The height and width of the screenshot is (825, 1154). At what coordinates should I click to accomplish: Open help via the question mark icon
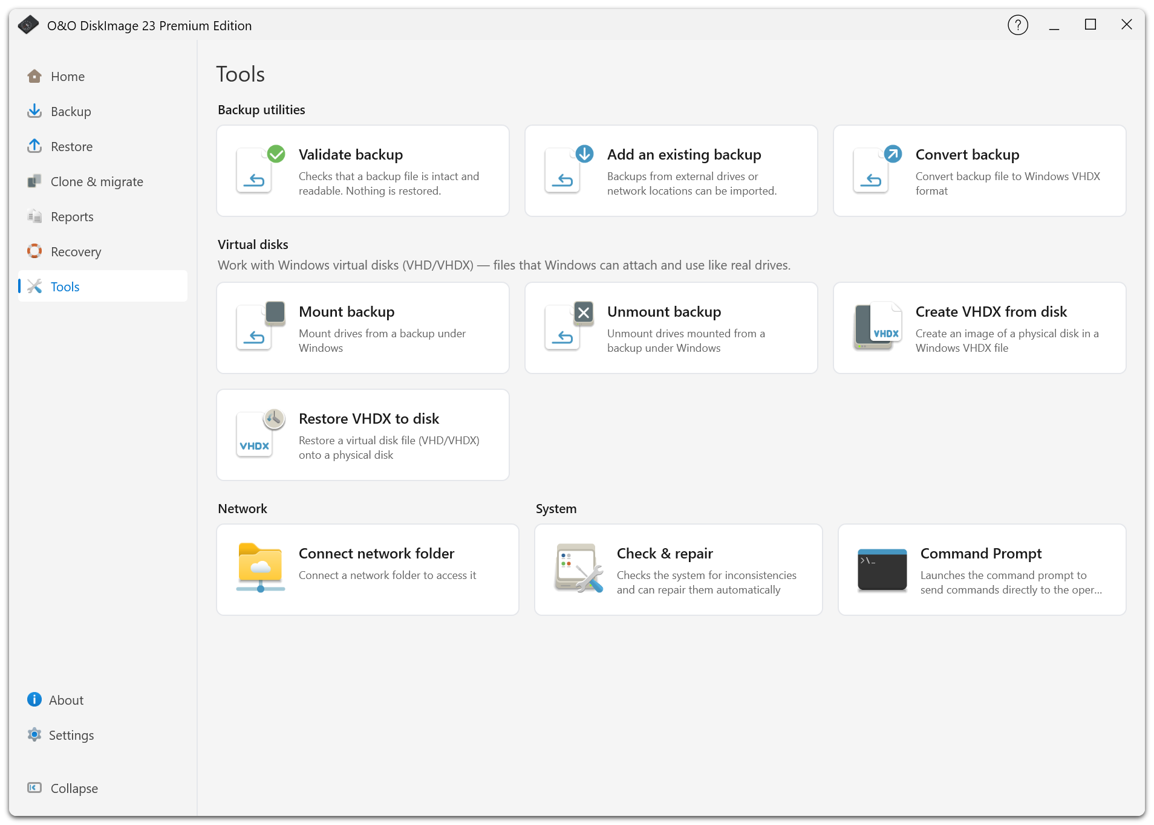coord(1018,25)
